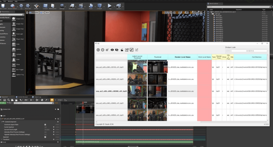
Task: Open the Window menu
Action: click(10, 1)
